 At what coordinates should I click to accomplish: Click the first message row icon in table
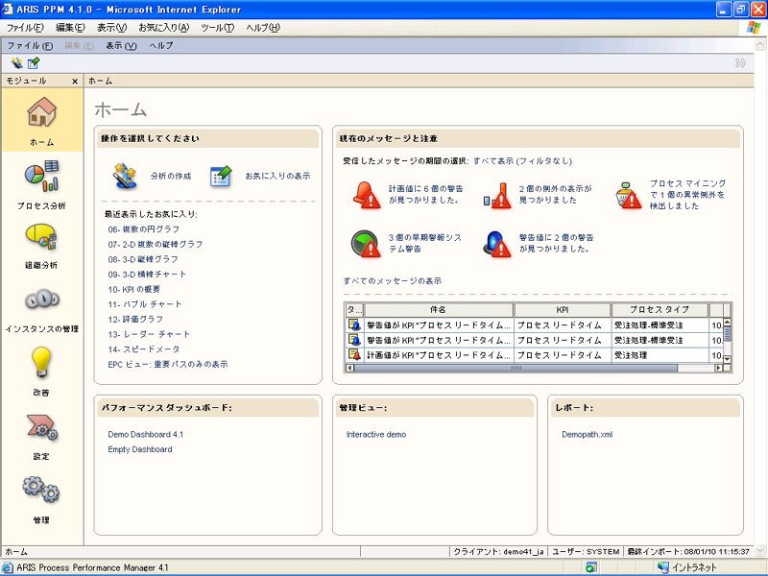(x=354, y=324)
